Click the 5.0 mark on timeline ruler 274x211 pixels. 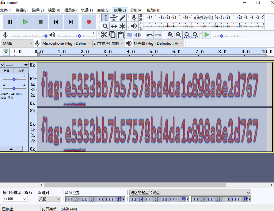[154, 52]
